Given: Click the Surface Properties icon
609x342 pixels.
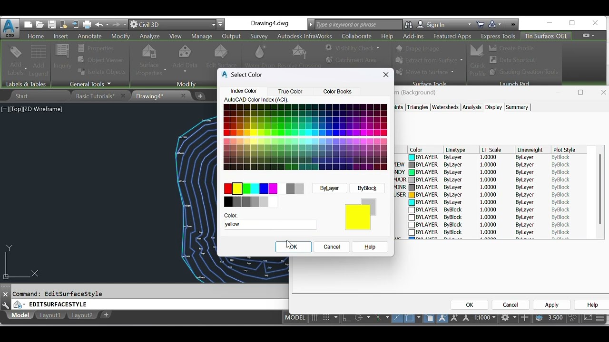Looking at the screenshot, I should tap(149, 51).
